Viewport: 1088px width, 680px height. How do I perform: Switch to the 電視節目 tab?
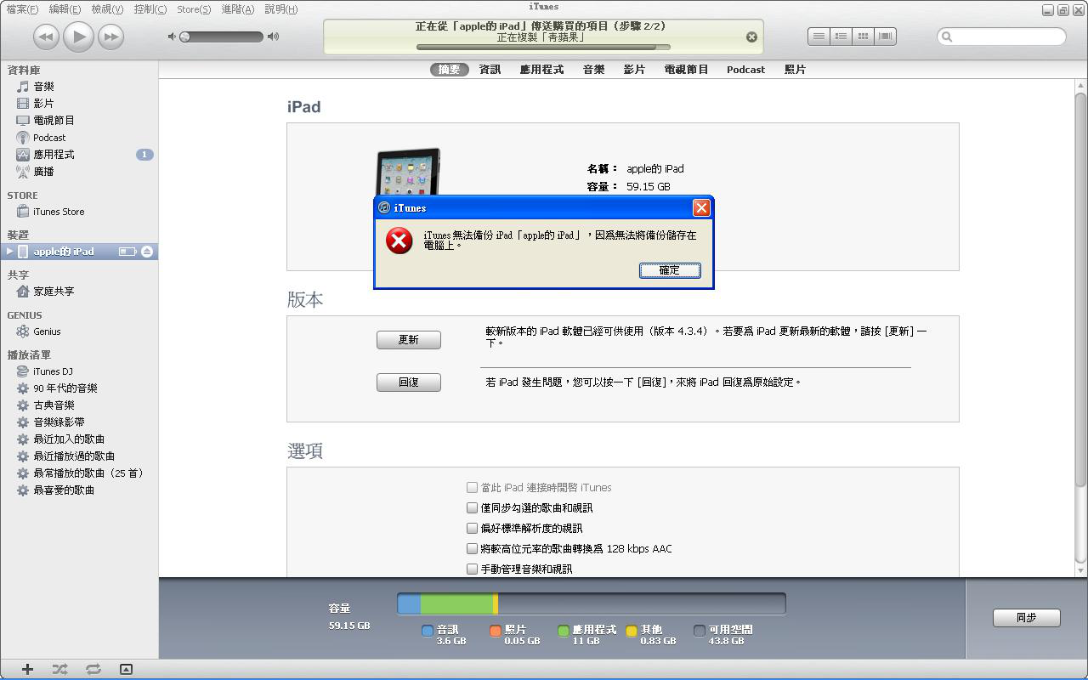coord(686,70)
